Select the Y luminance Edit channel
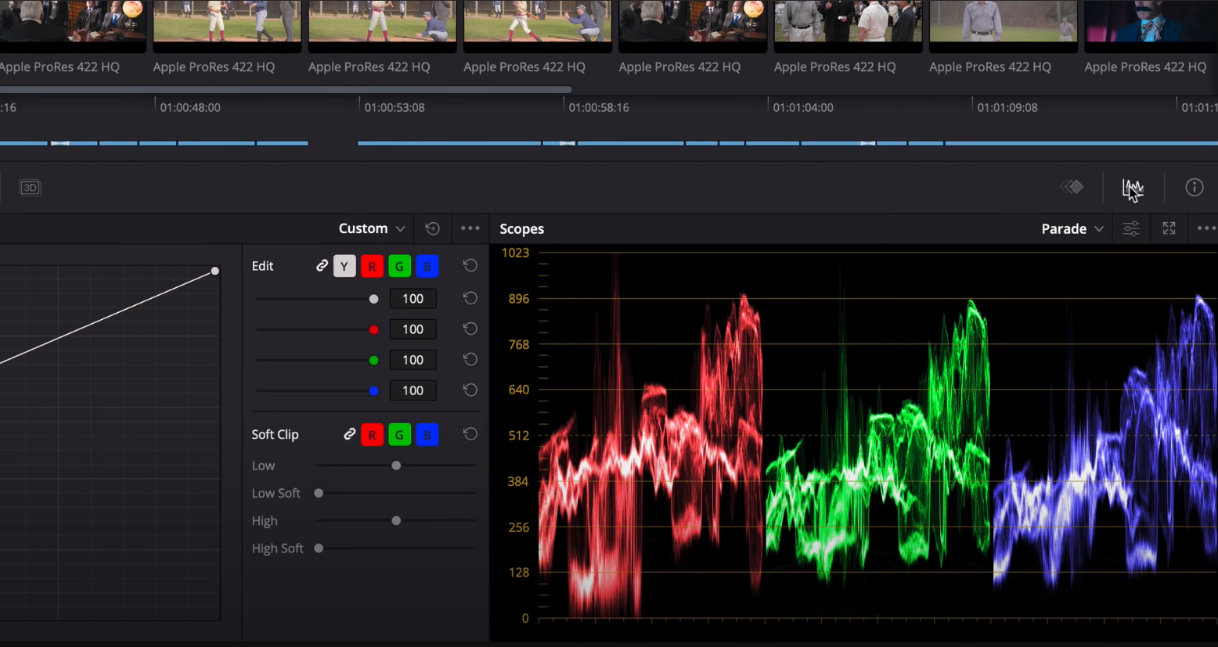The width and height of the screenshot is (1218, 647). point(344,267)
